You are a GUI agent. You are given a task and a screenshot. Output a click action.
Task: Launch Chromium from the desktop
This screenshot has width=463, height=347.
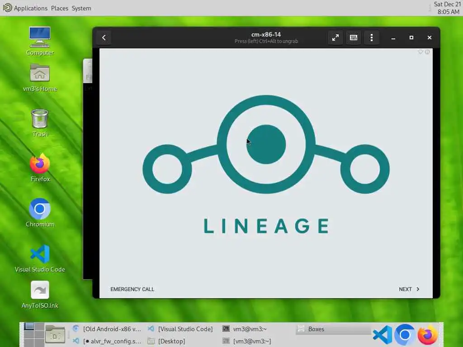[x=40, y=213]
